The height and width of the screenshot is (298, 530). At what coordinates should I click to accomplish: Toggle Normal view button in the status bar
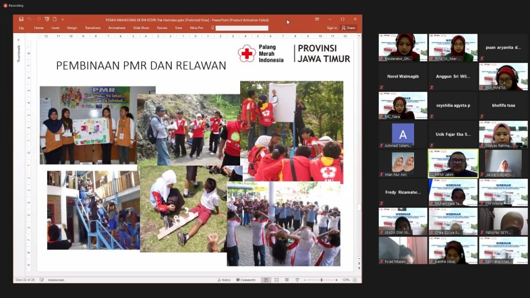tap(266, 280)
